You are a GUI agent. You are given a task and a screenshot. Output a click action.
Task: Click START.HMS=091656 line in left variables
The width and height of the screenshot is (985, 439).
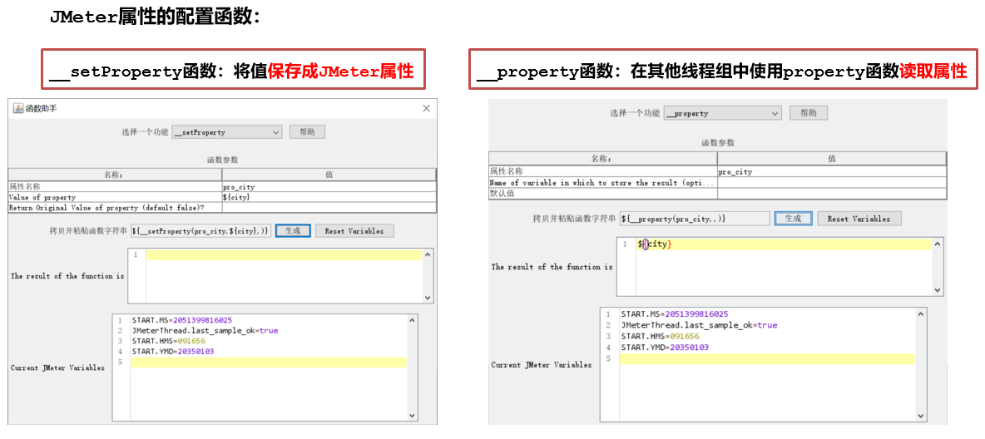pos(168,341)
